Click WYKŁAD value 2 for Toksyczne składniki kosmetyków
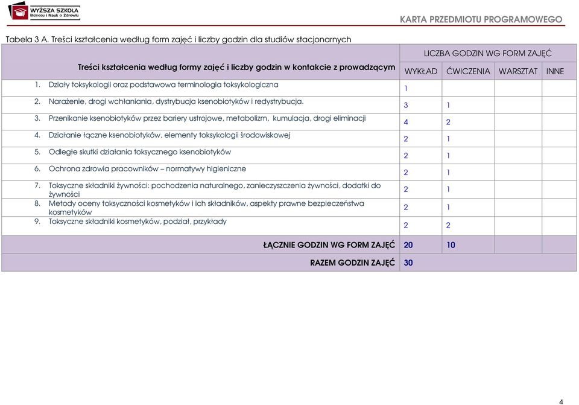This screenshot has height=405, width=579. point(406,225)
